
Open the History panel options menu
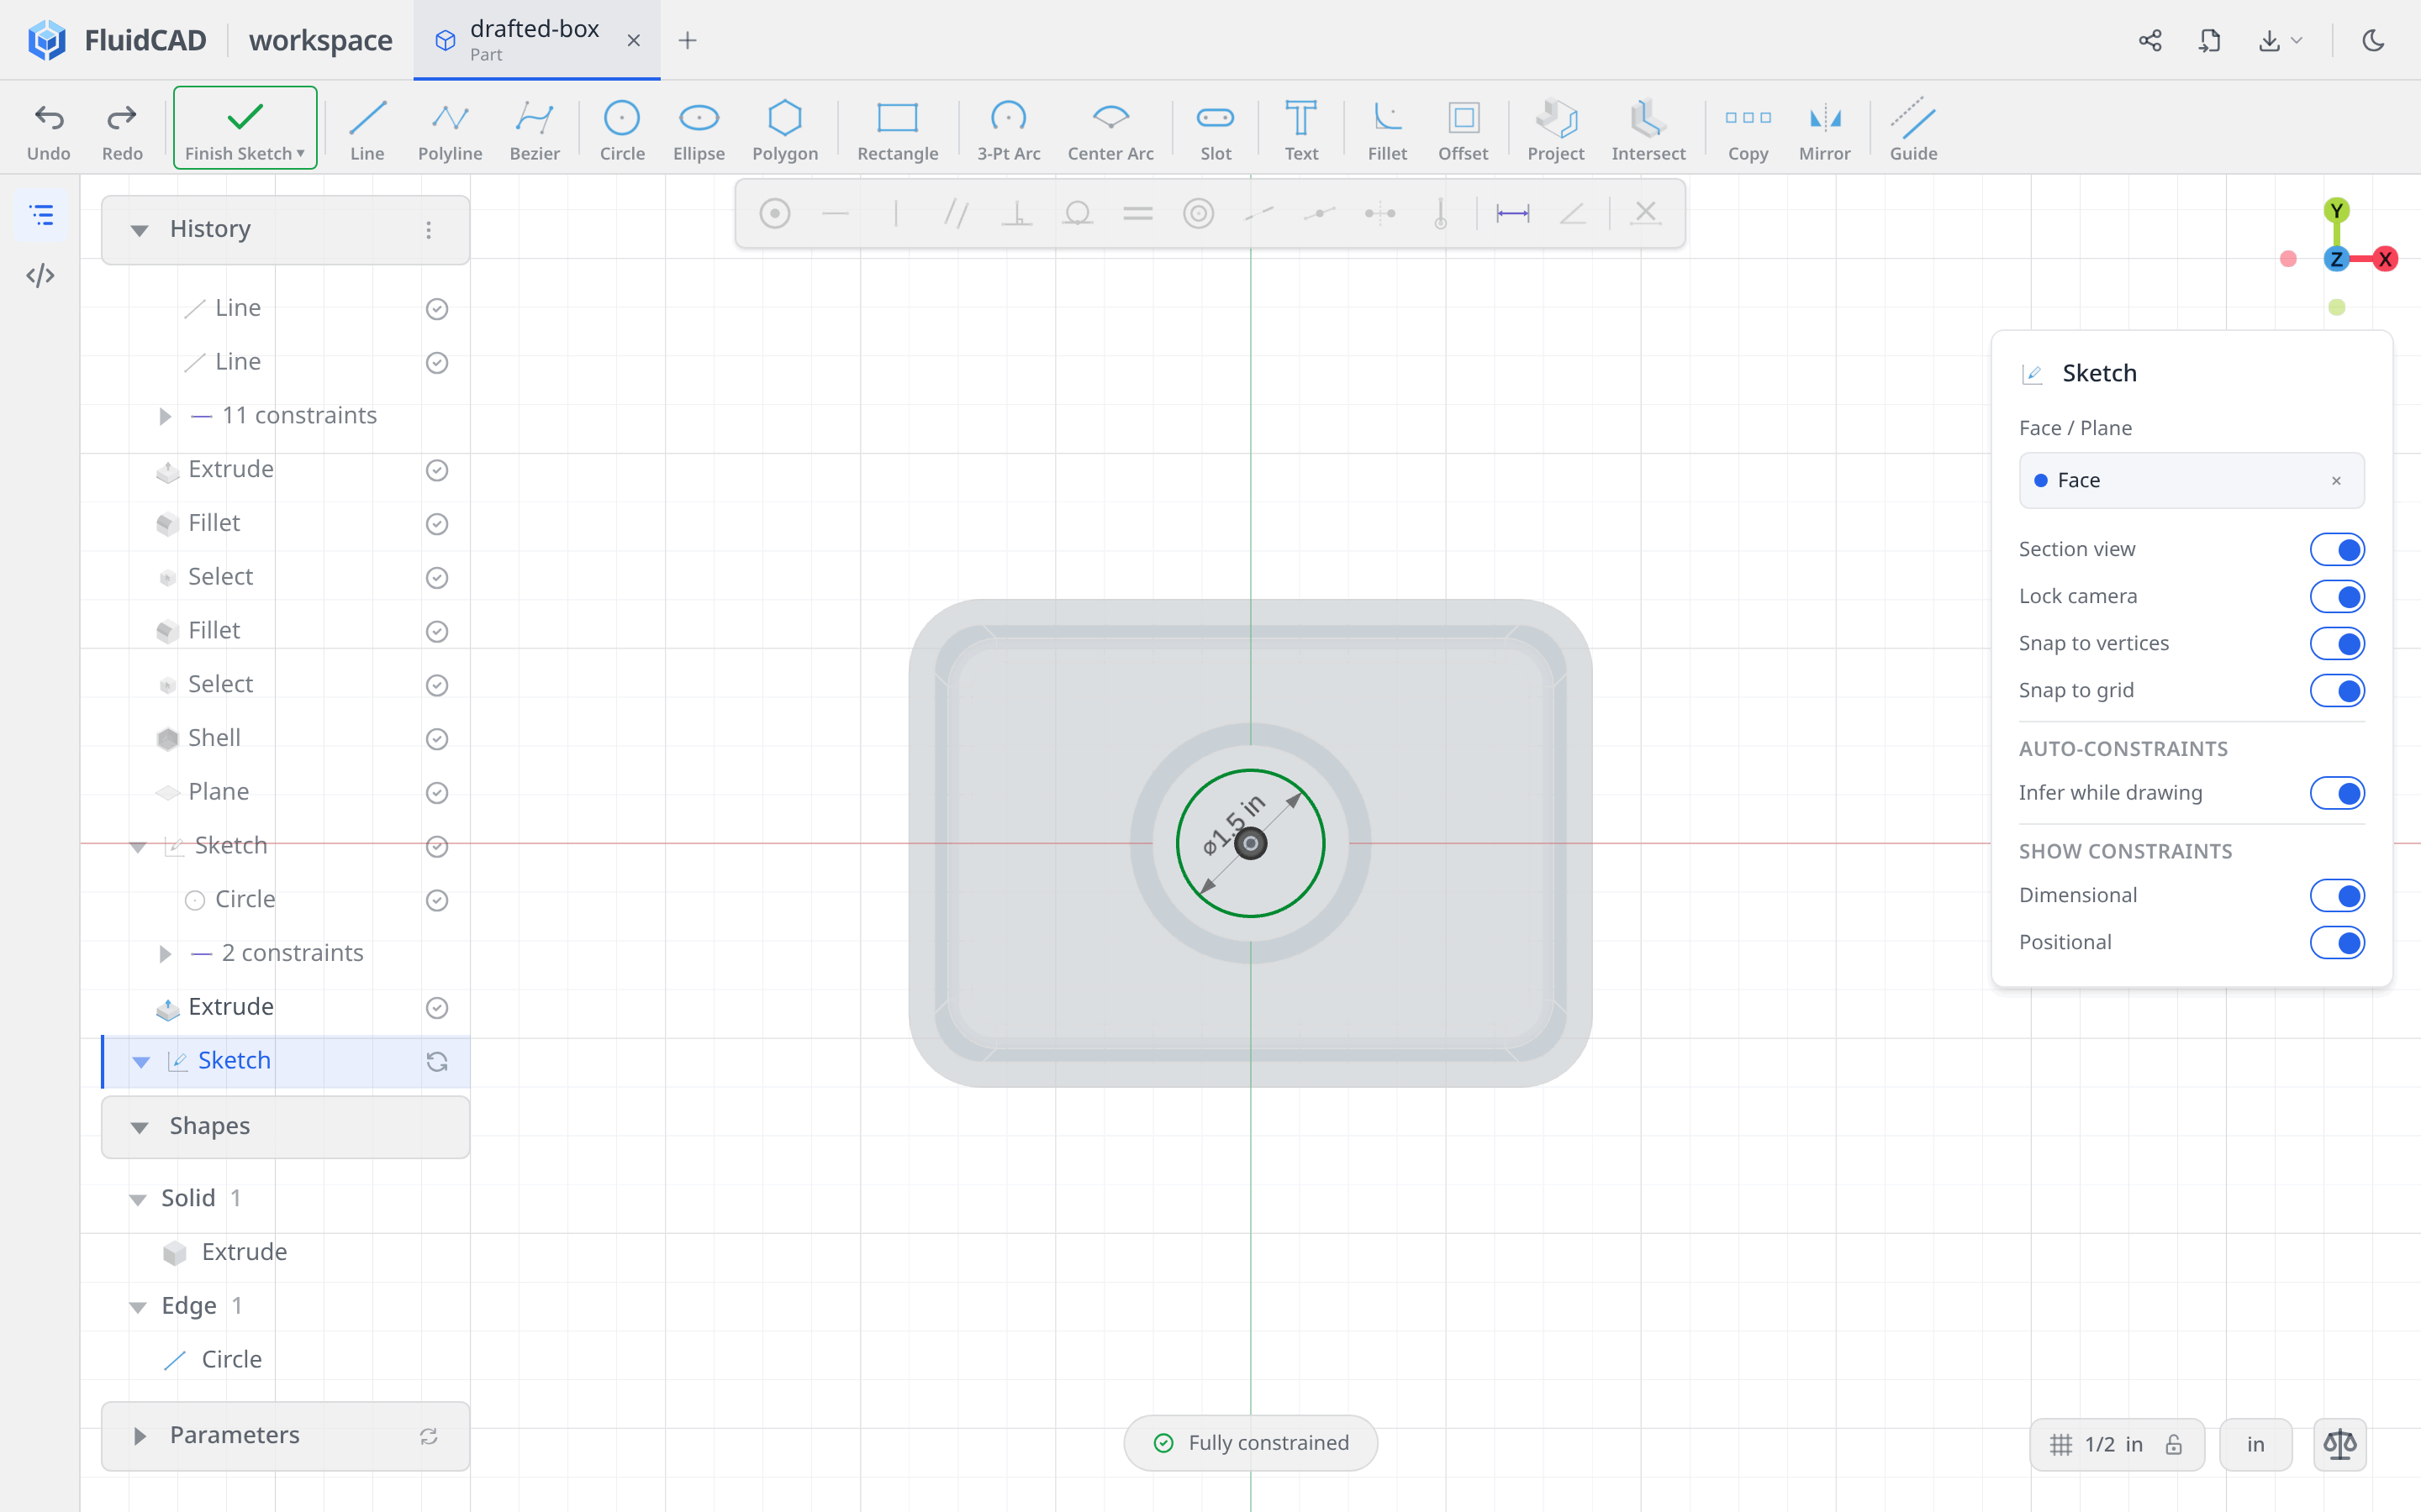pyautogui.click(x=428, y=230)
